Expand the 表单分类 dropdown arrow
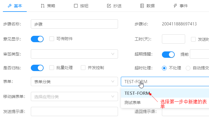 113,81
